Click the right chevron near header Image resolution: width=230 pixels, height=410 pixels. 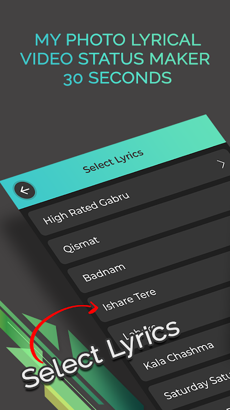pyautogui.click(x=221, y=164)
